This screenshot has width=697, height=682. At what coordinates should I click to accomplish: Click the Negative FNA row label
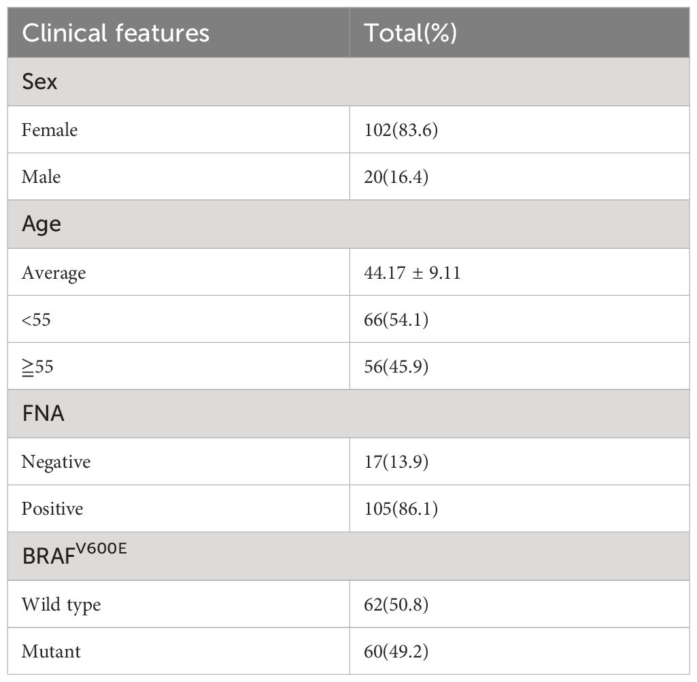point(56,462)
